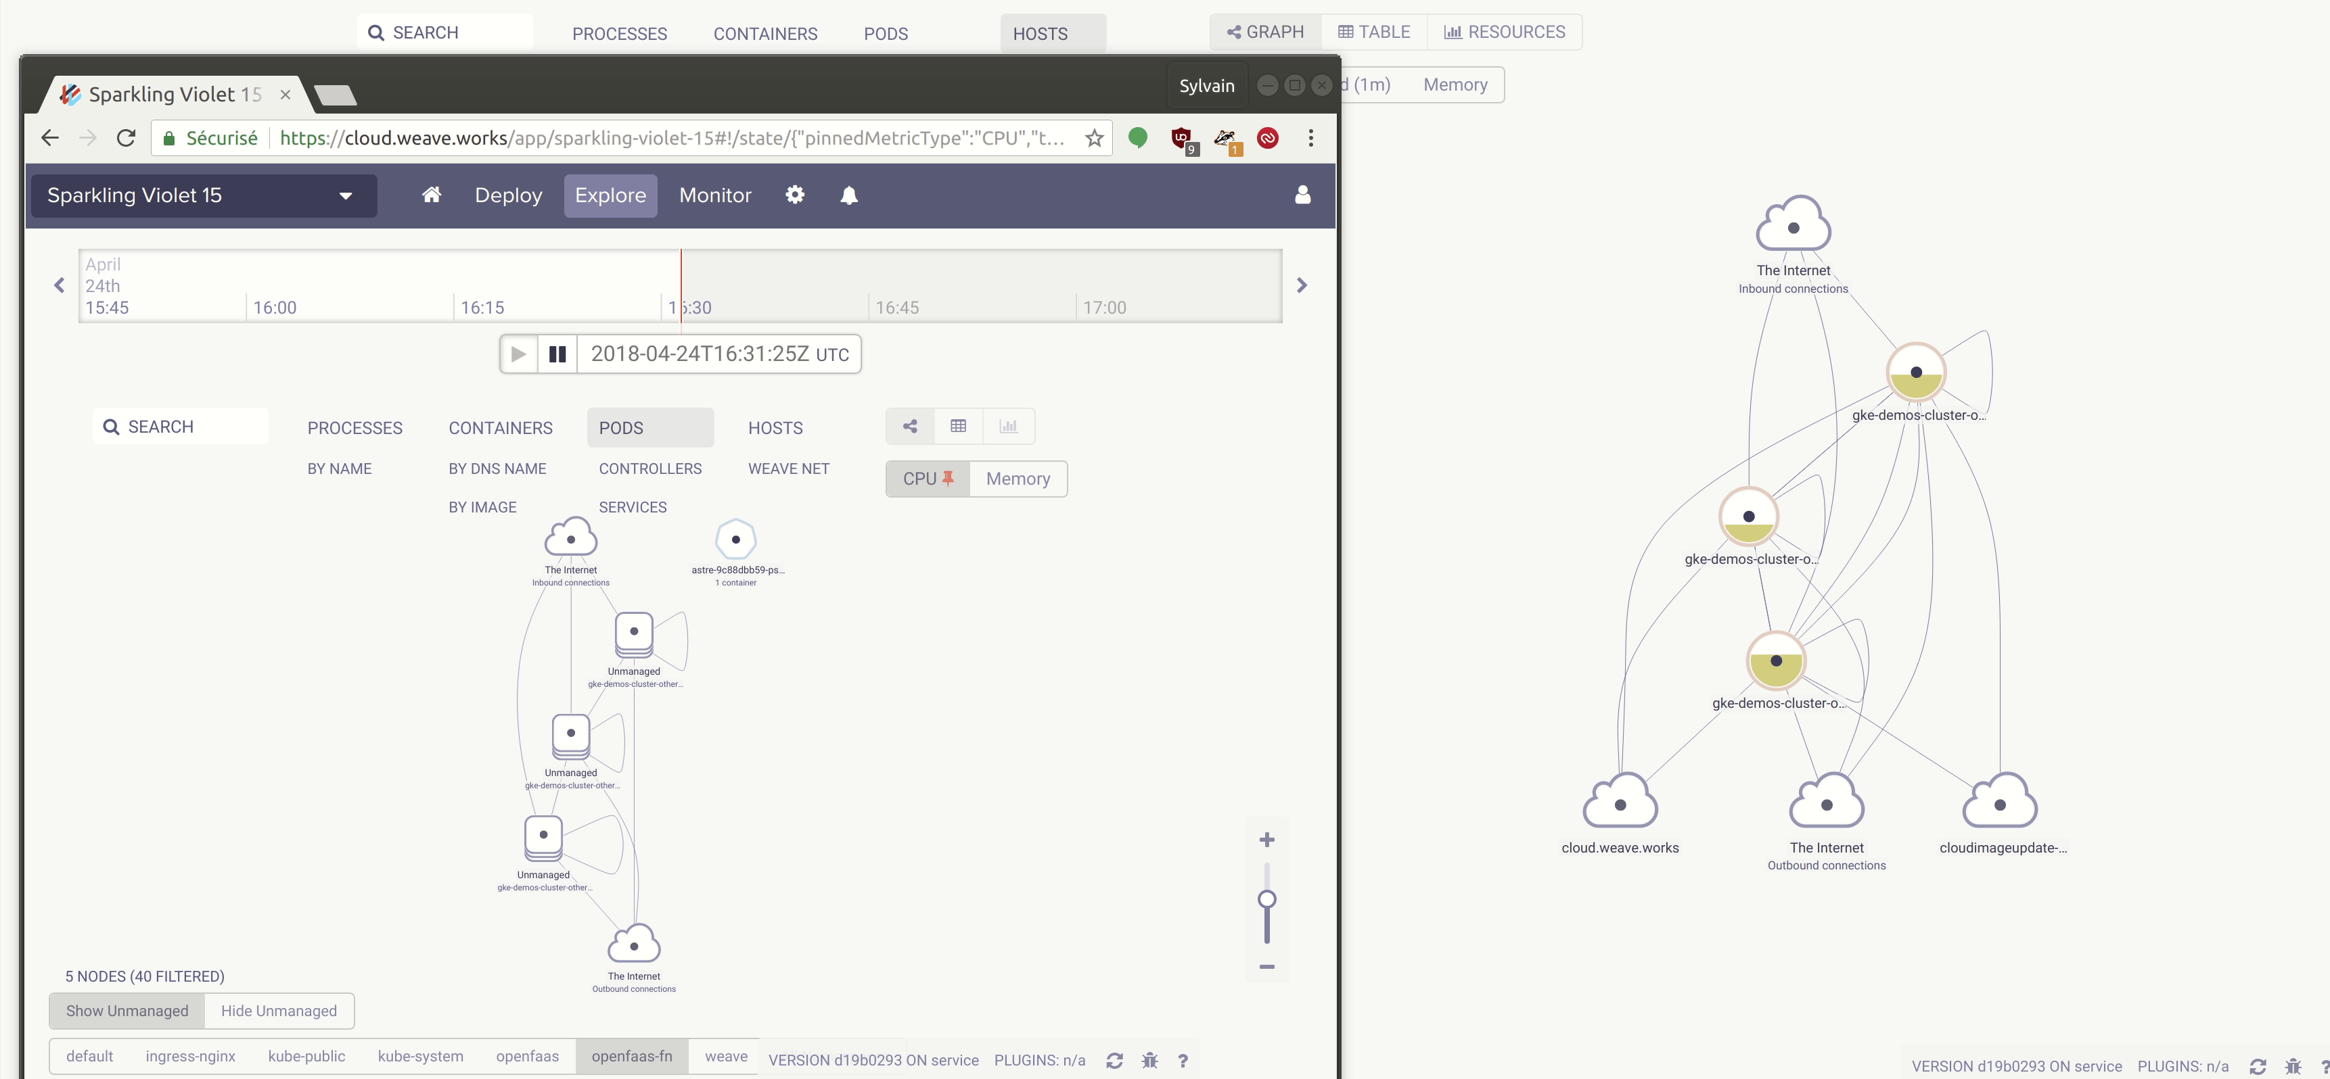Select Show Unmanaged option

click(x=127, y=1010)
